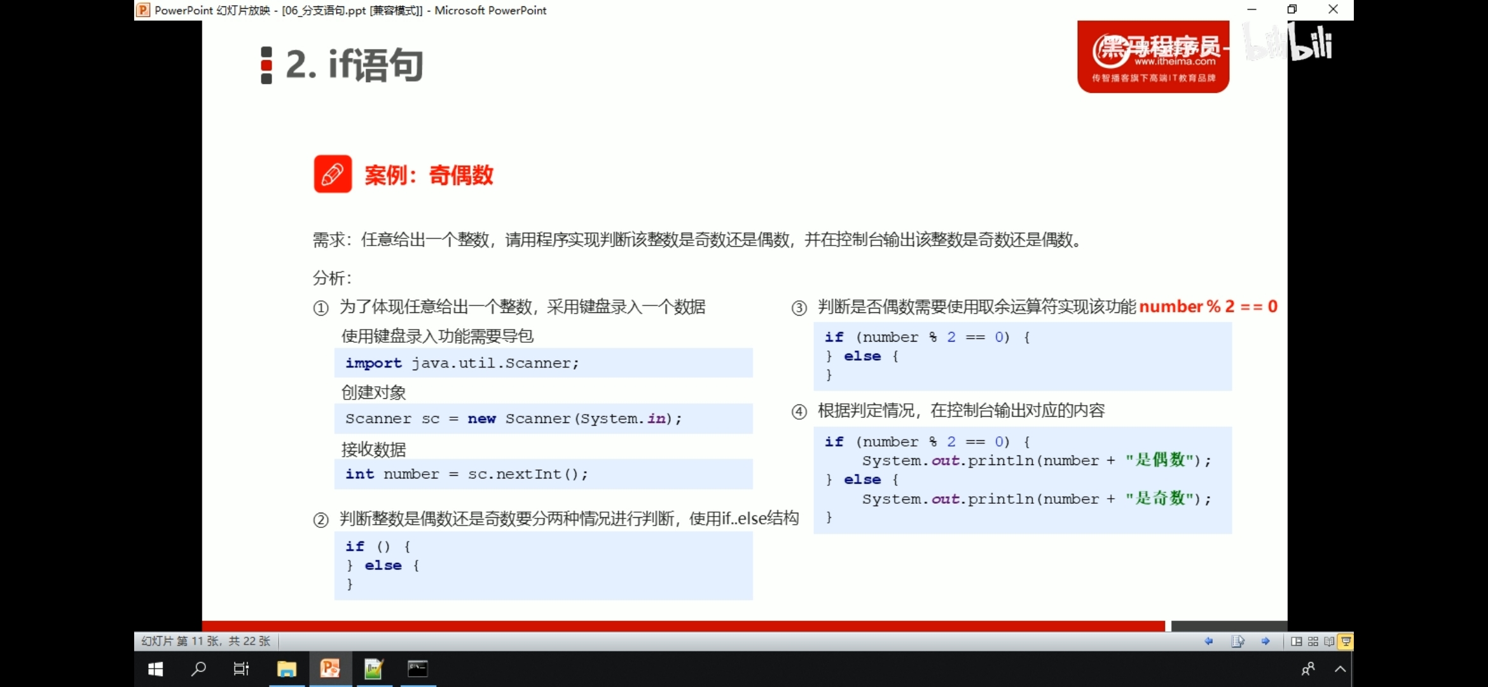Screen dimensions: 1488x687
Task: Expand hidden system tray icons chevron
Action: coord(1340,669)
